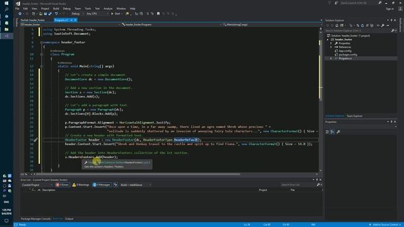Click the Error List build filter icon
The height and width of the screenshot is (227, 404).
[116, 185]
